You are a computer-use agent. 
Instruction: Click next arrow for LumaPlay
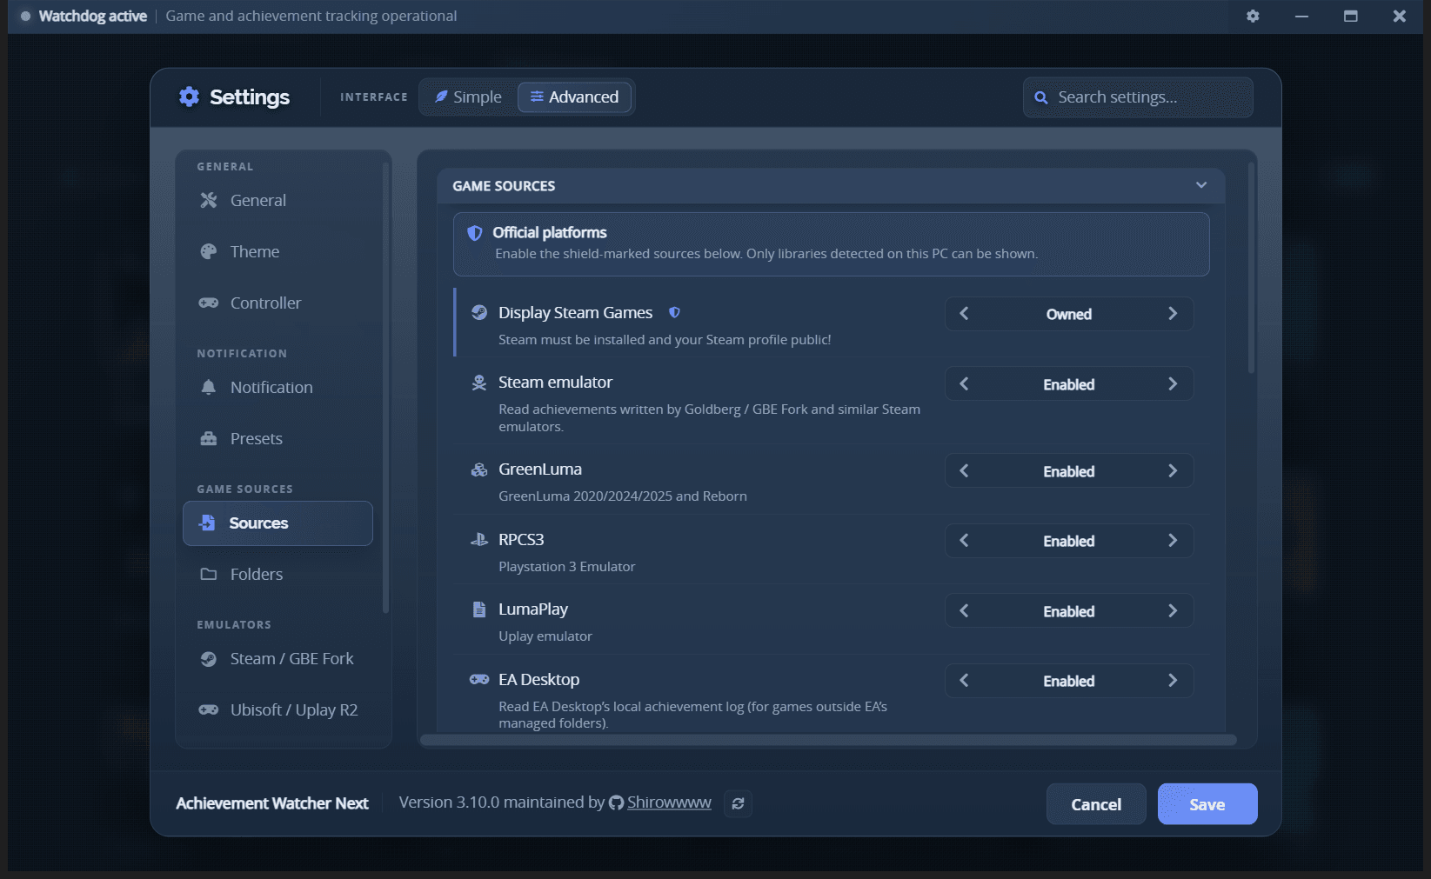[x=1173, y=610]
